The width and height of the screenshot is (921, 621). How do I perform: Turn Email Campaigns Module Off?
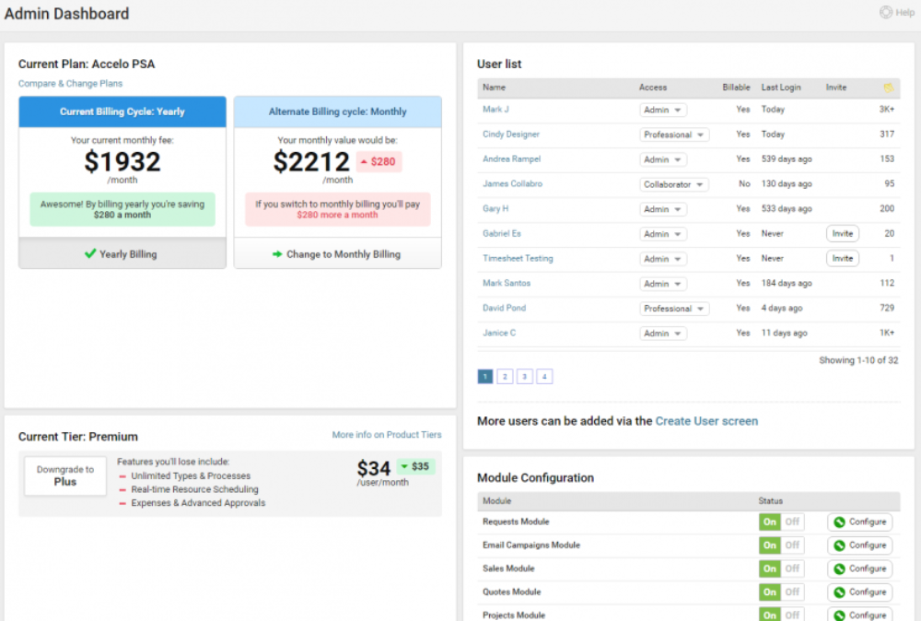tap(792, 545)
